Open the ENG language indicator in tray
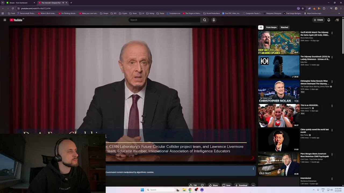The height and width of the screenshot is (193, 344). click(323, 190)
